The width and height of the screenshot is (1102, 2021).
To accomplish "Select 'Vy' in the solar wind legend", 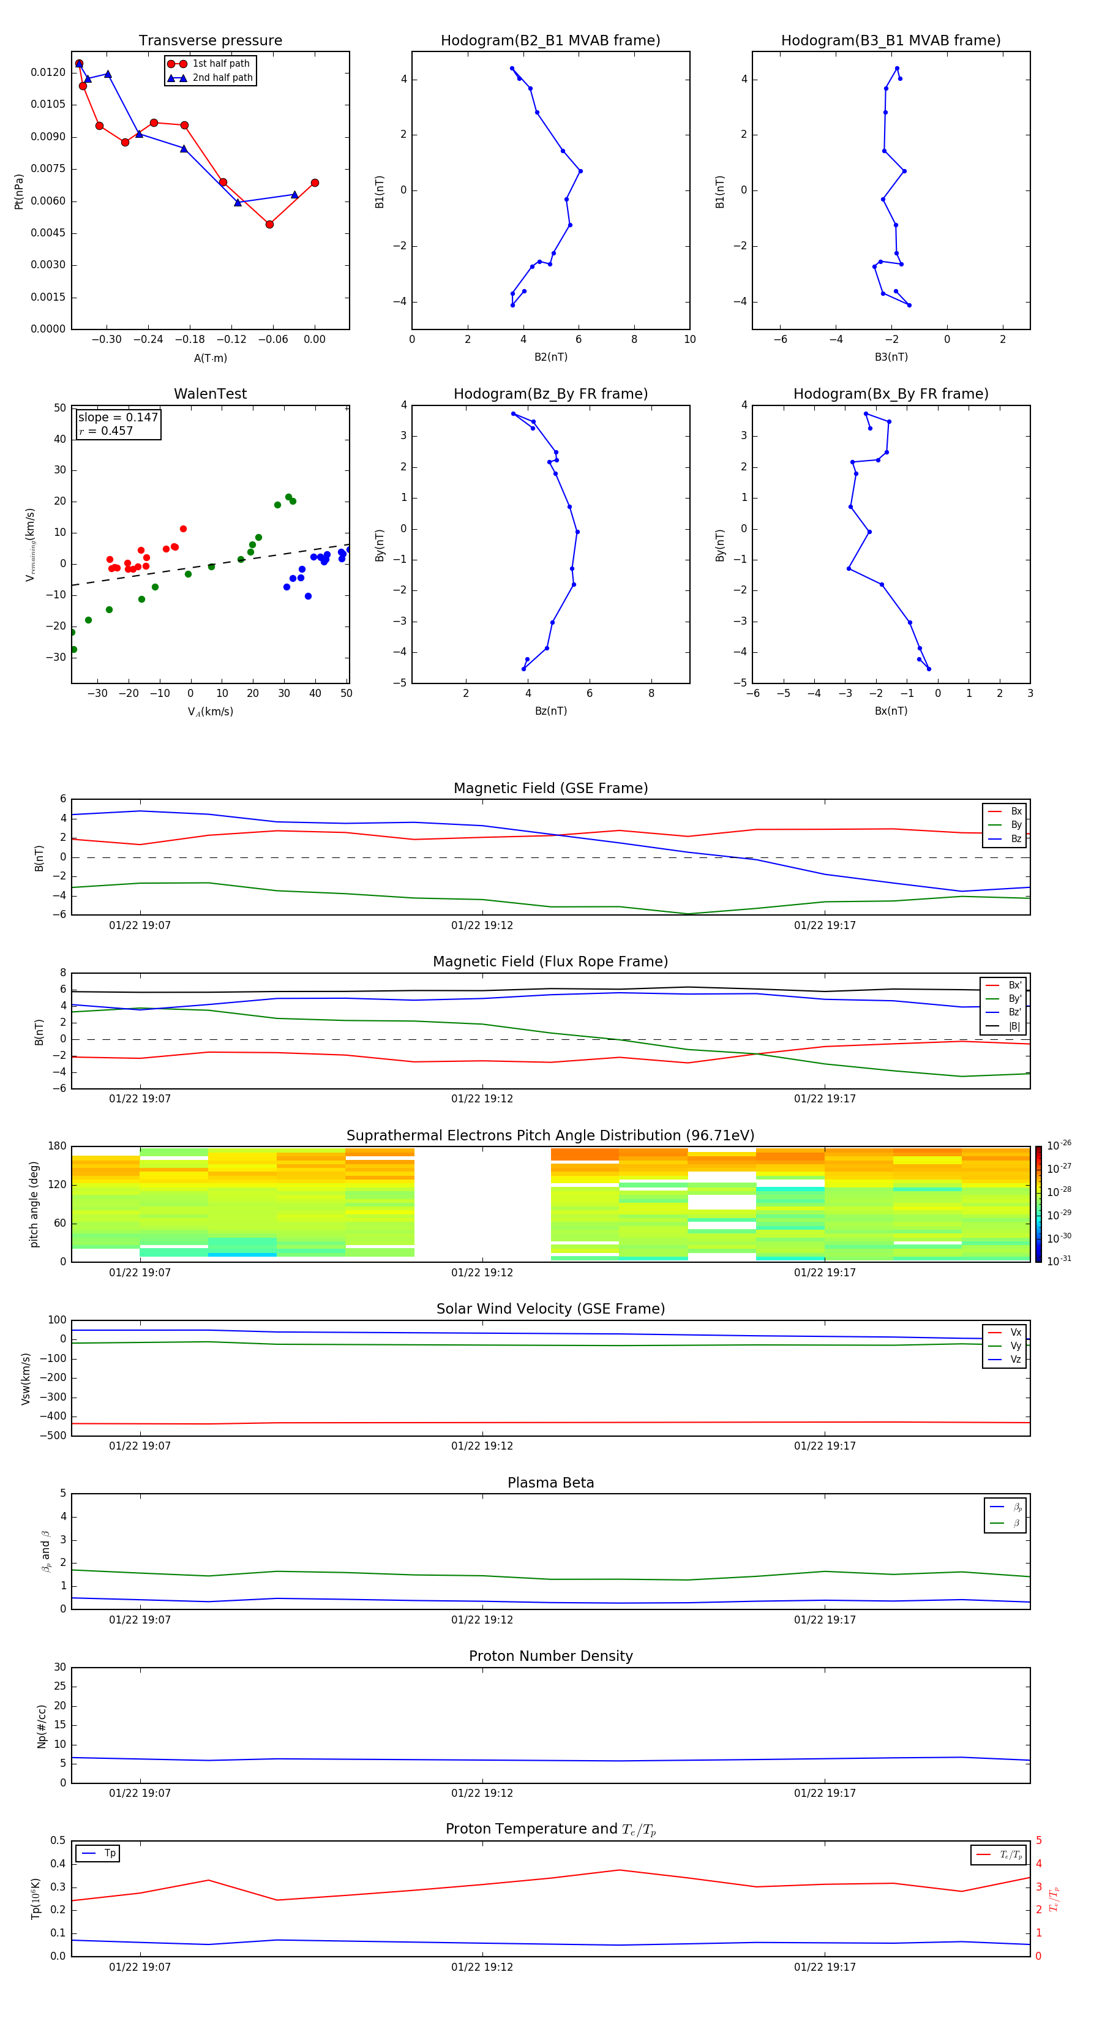I will coord(1005,1345).
